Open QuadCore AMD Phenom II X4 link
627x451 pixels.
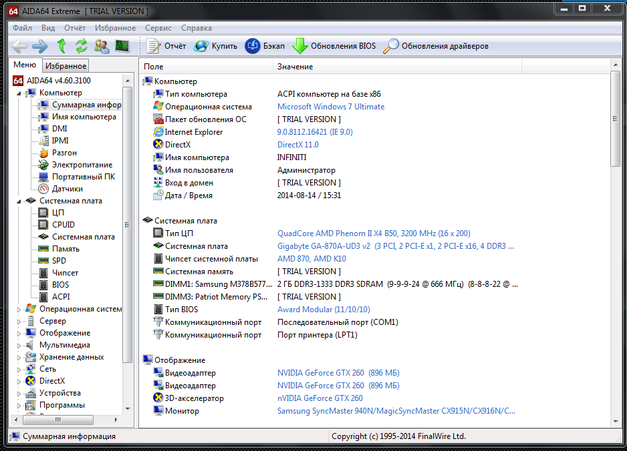click(x=374, y=233)
